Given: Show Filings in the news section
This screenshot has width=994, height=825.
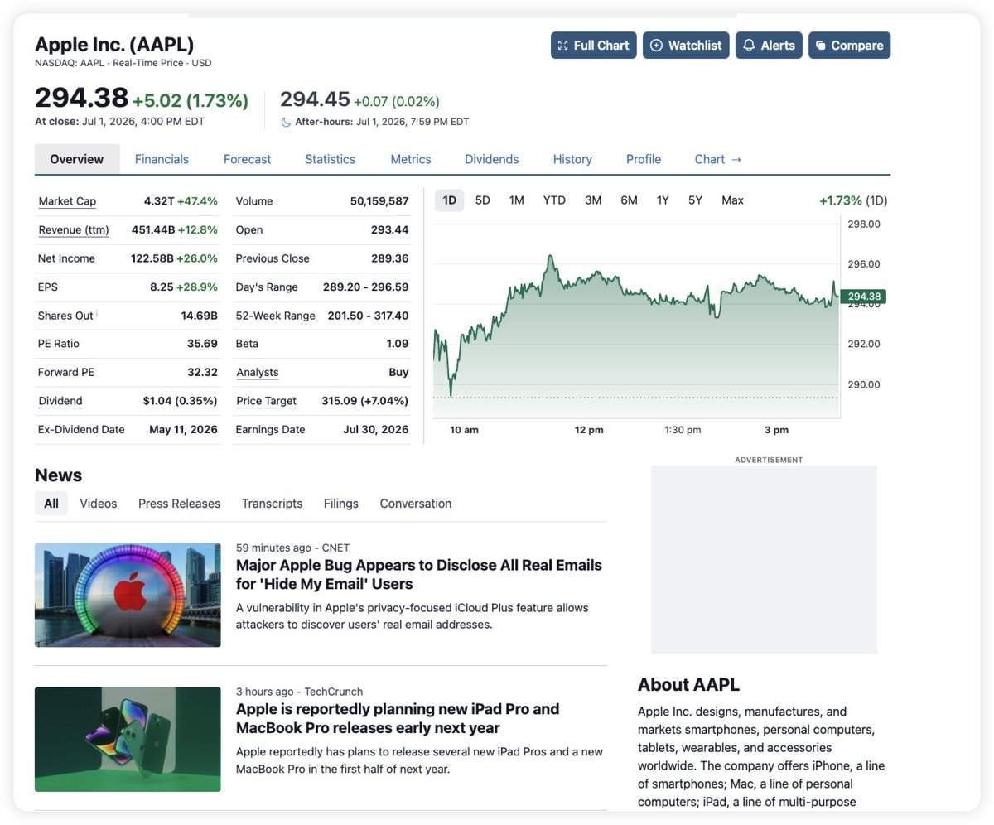Looking at the screenshot, I should point(341,504).
